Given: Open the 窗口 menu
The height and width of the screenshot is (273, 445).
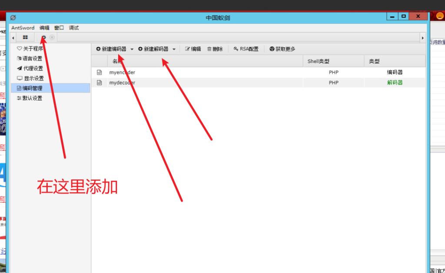Looking at the screenshot, I should [x=59, y=28].
